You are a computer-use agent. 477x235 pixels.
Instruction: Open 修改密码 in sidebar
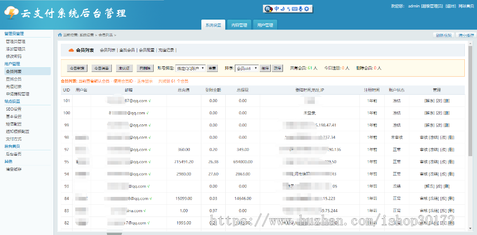coord(14,57)
